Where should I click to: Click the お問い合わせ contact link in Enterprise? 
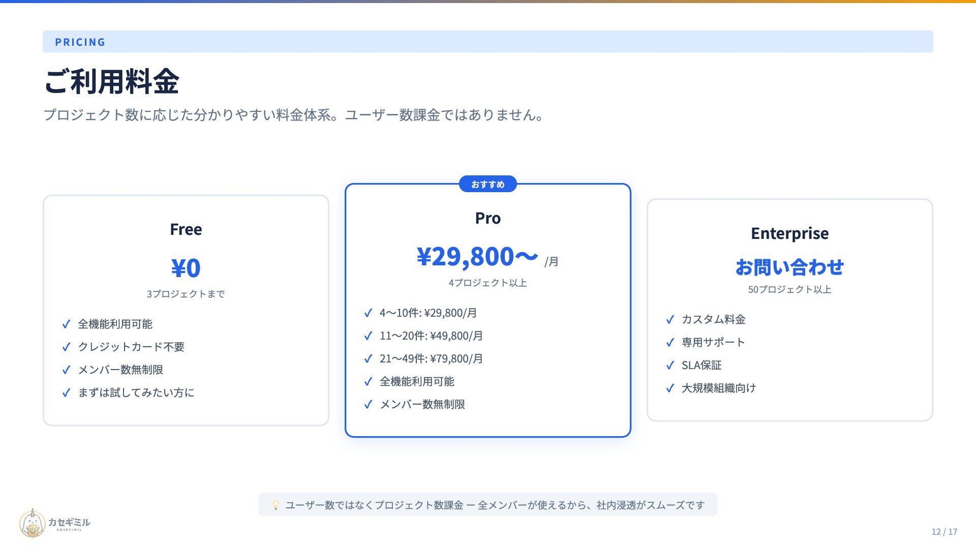(789, 267)
